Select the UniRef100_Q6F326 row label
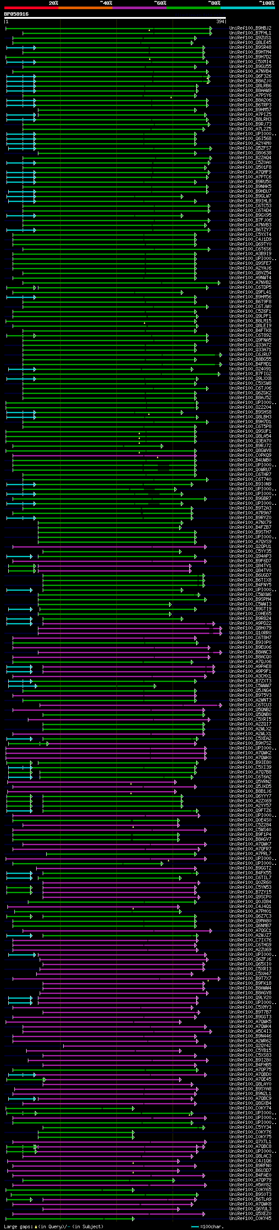 coord(250,76)
